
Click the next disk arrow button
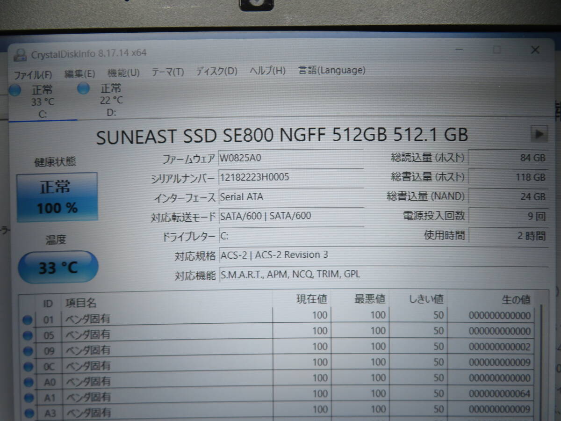click(x=539, y=134)
